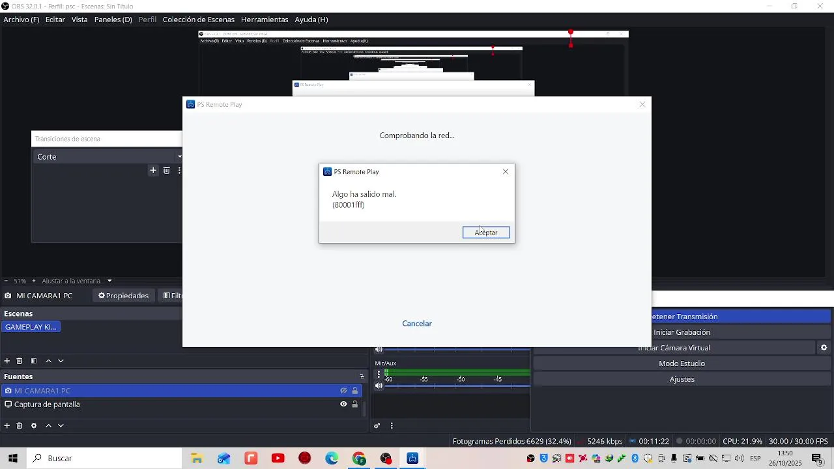Open Editar menu
The height and width of the screenshot is (469, 834).
click(x=55, y=20)
